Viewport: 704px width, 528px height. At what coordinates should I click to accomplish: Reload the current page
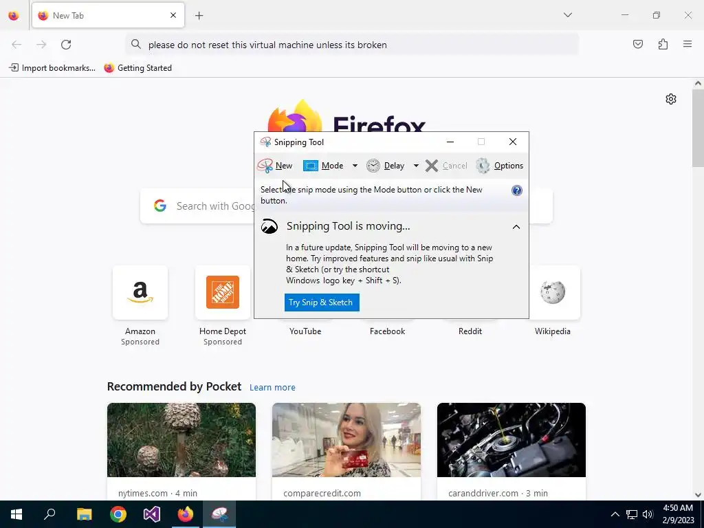point(66,45)
